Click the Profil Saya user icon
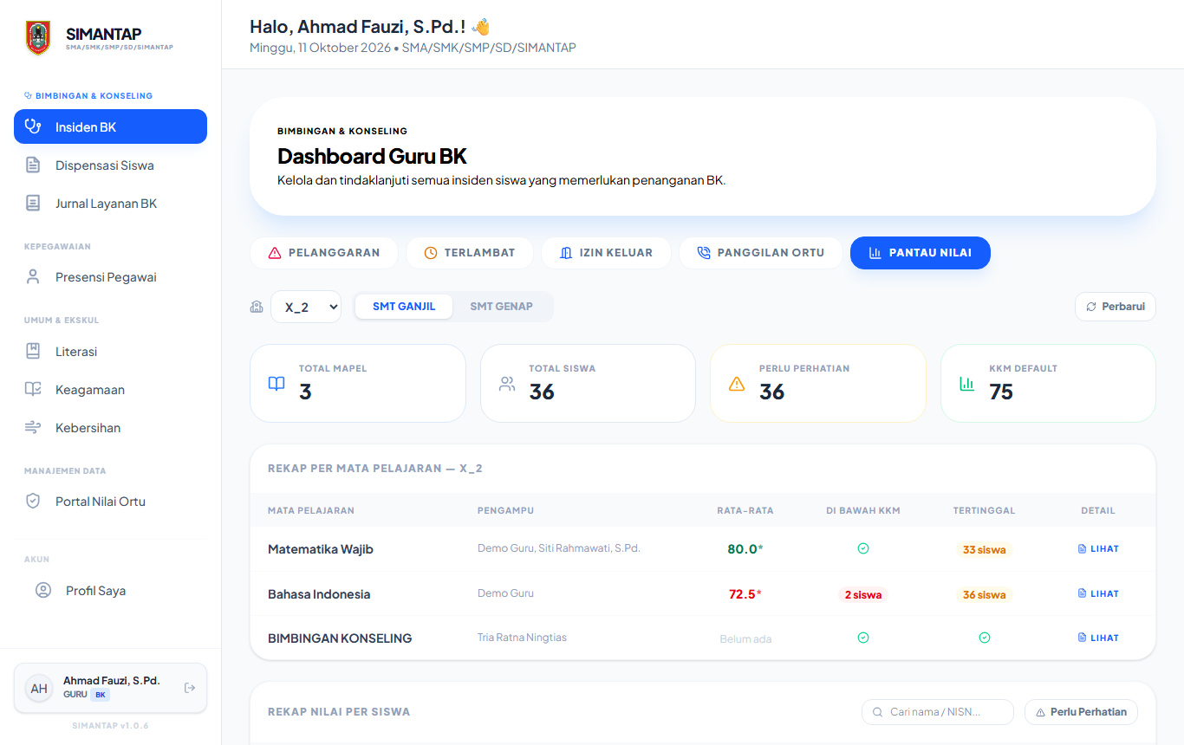The width and height of the screenshot is (1184, 745). tap(43, 590)
